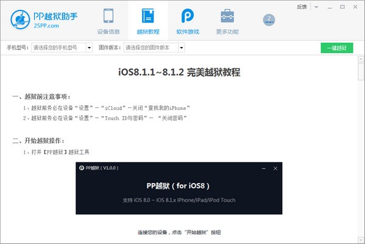Click the line mentioning 查找我的iPhone
This screenshot has width=365, height=244.
pyautogui.click(x=107, y=108)
